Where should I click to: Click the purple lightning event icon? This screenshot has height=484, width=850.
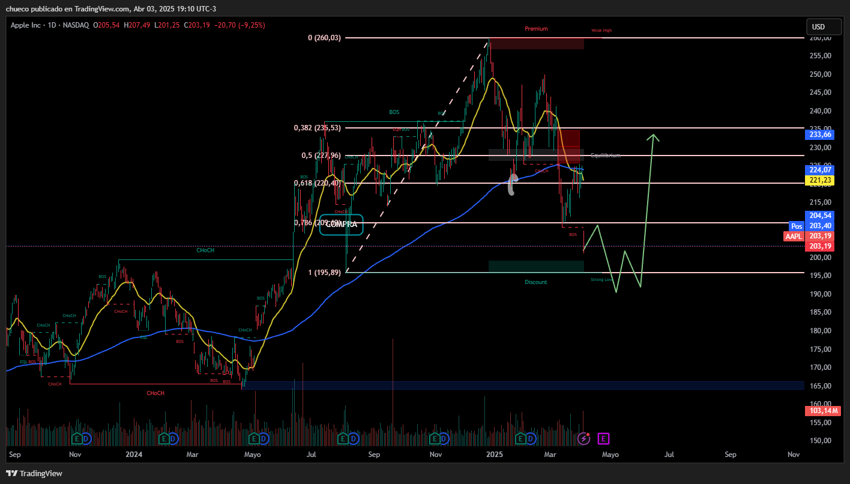pyautogui.click(x=583, y=439)
